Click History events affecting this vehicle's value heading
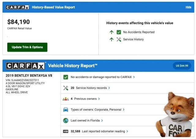Image resolution: width=196 pixels, height=139 pixels. point(140,23)
